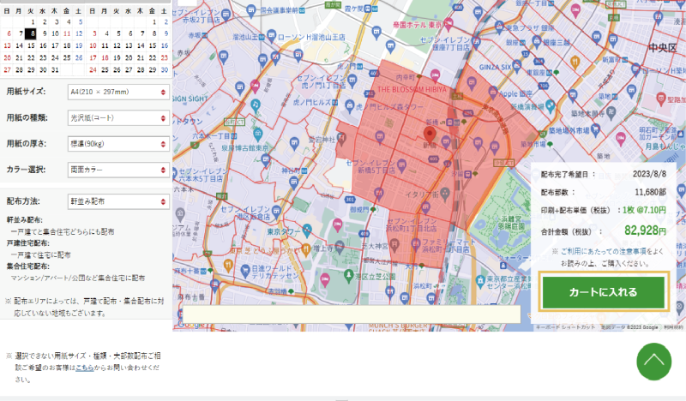The height and width of the screenshot is (401, 686).
Task: Click the 芝大神宮 shrine marker
Action: pos(394,246)
